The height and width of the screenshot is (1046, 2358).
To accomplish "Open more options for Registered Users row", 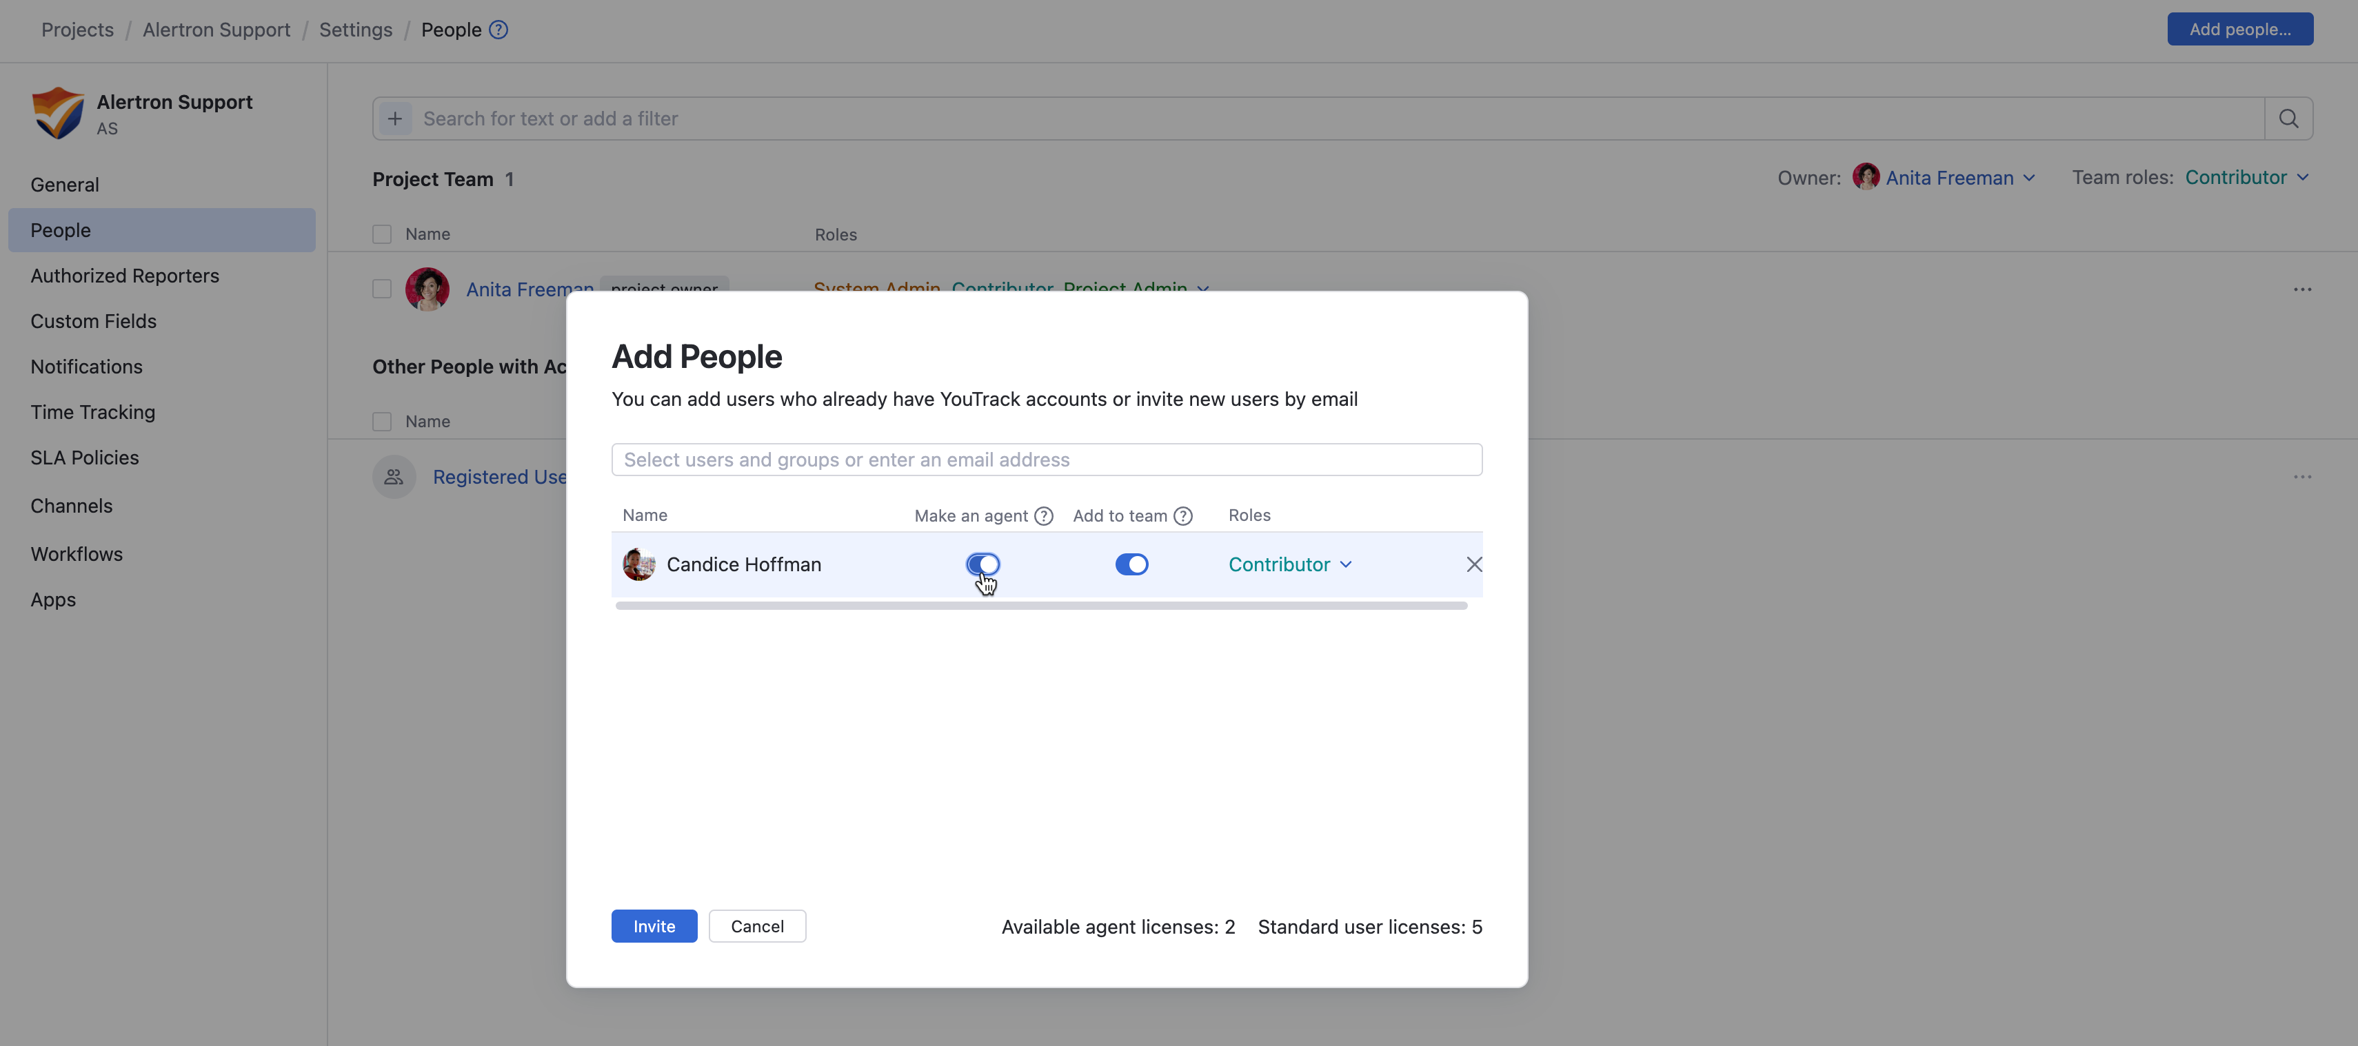I will 2302,477.
